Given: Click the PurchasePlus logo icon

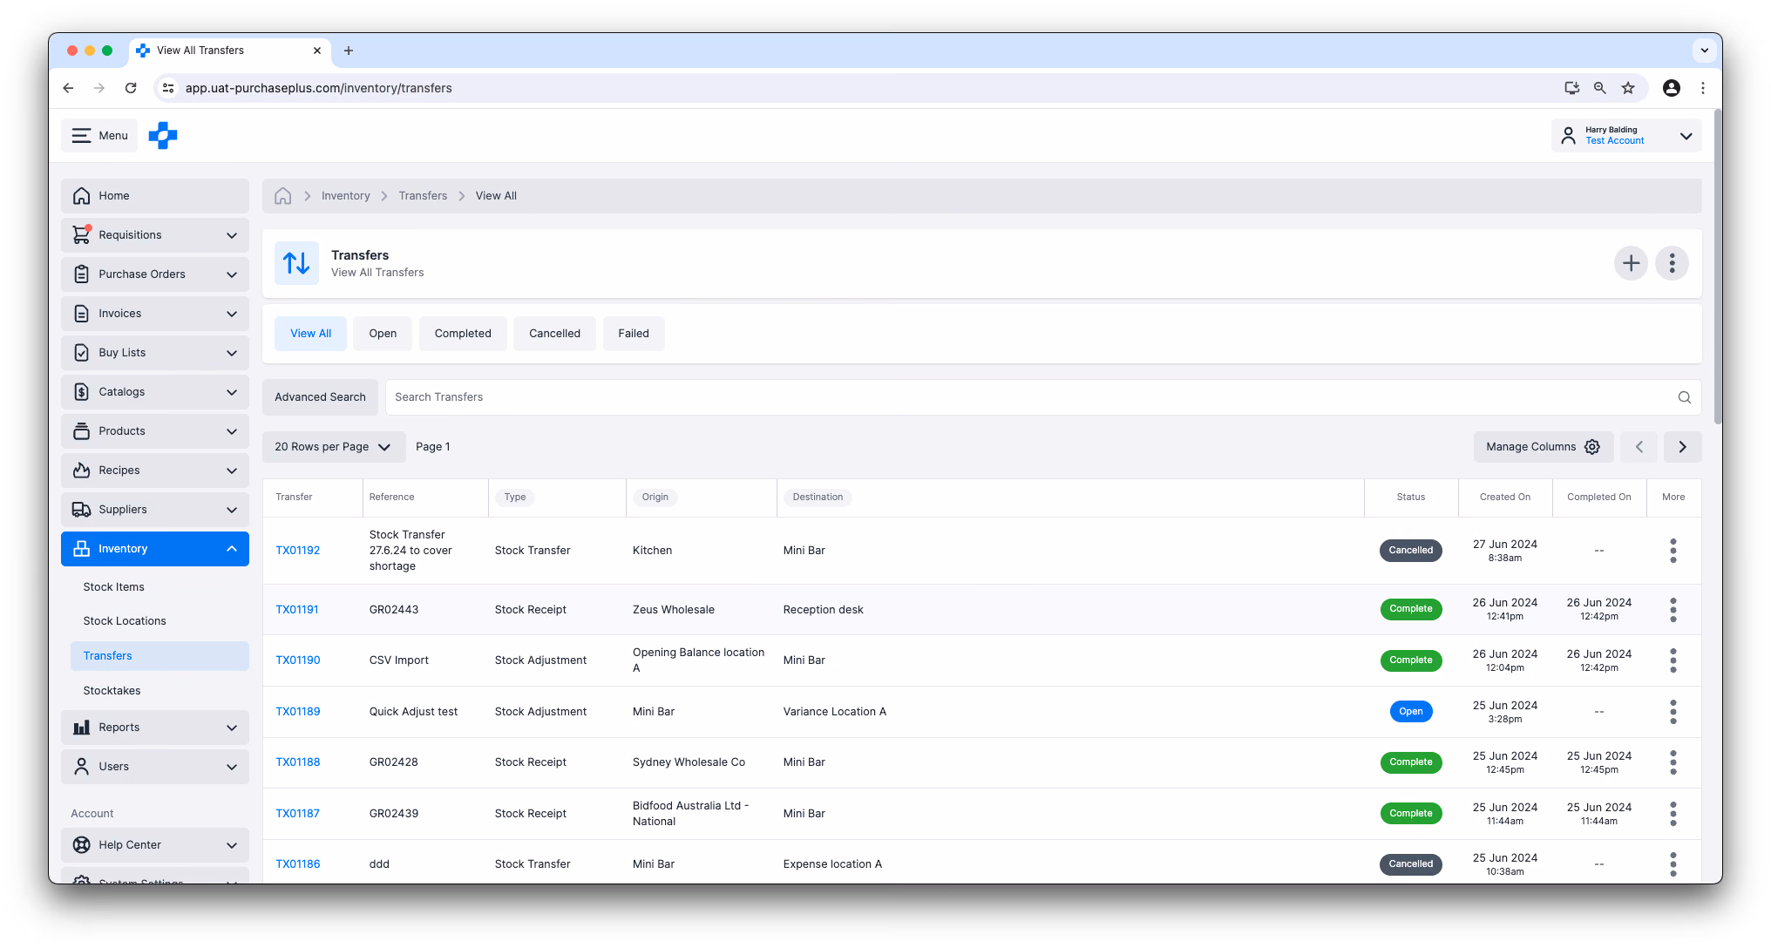Looking at the screenshot, I should point(163,136).
